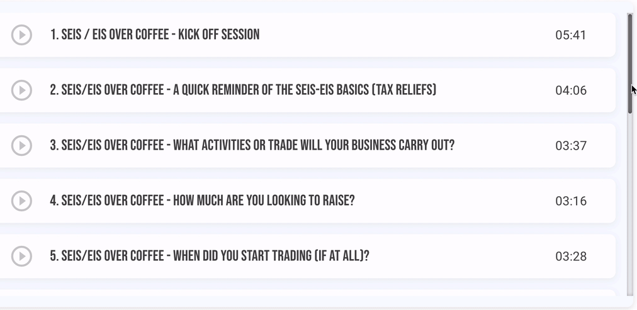Viewport: 637px width, 310px height.
Task: Select "What activities or trade" lesson title
Action: point(252,145)
